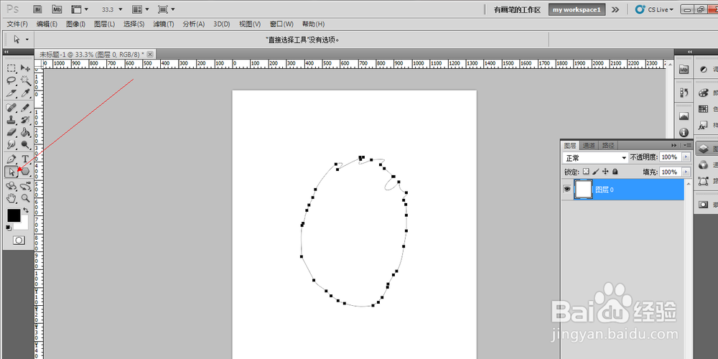Open the CS Live menu button
718x359 pixels.
pyautogui.click(x=654, y=9)
